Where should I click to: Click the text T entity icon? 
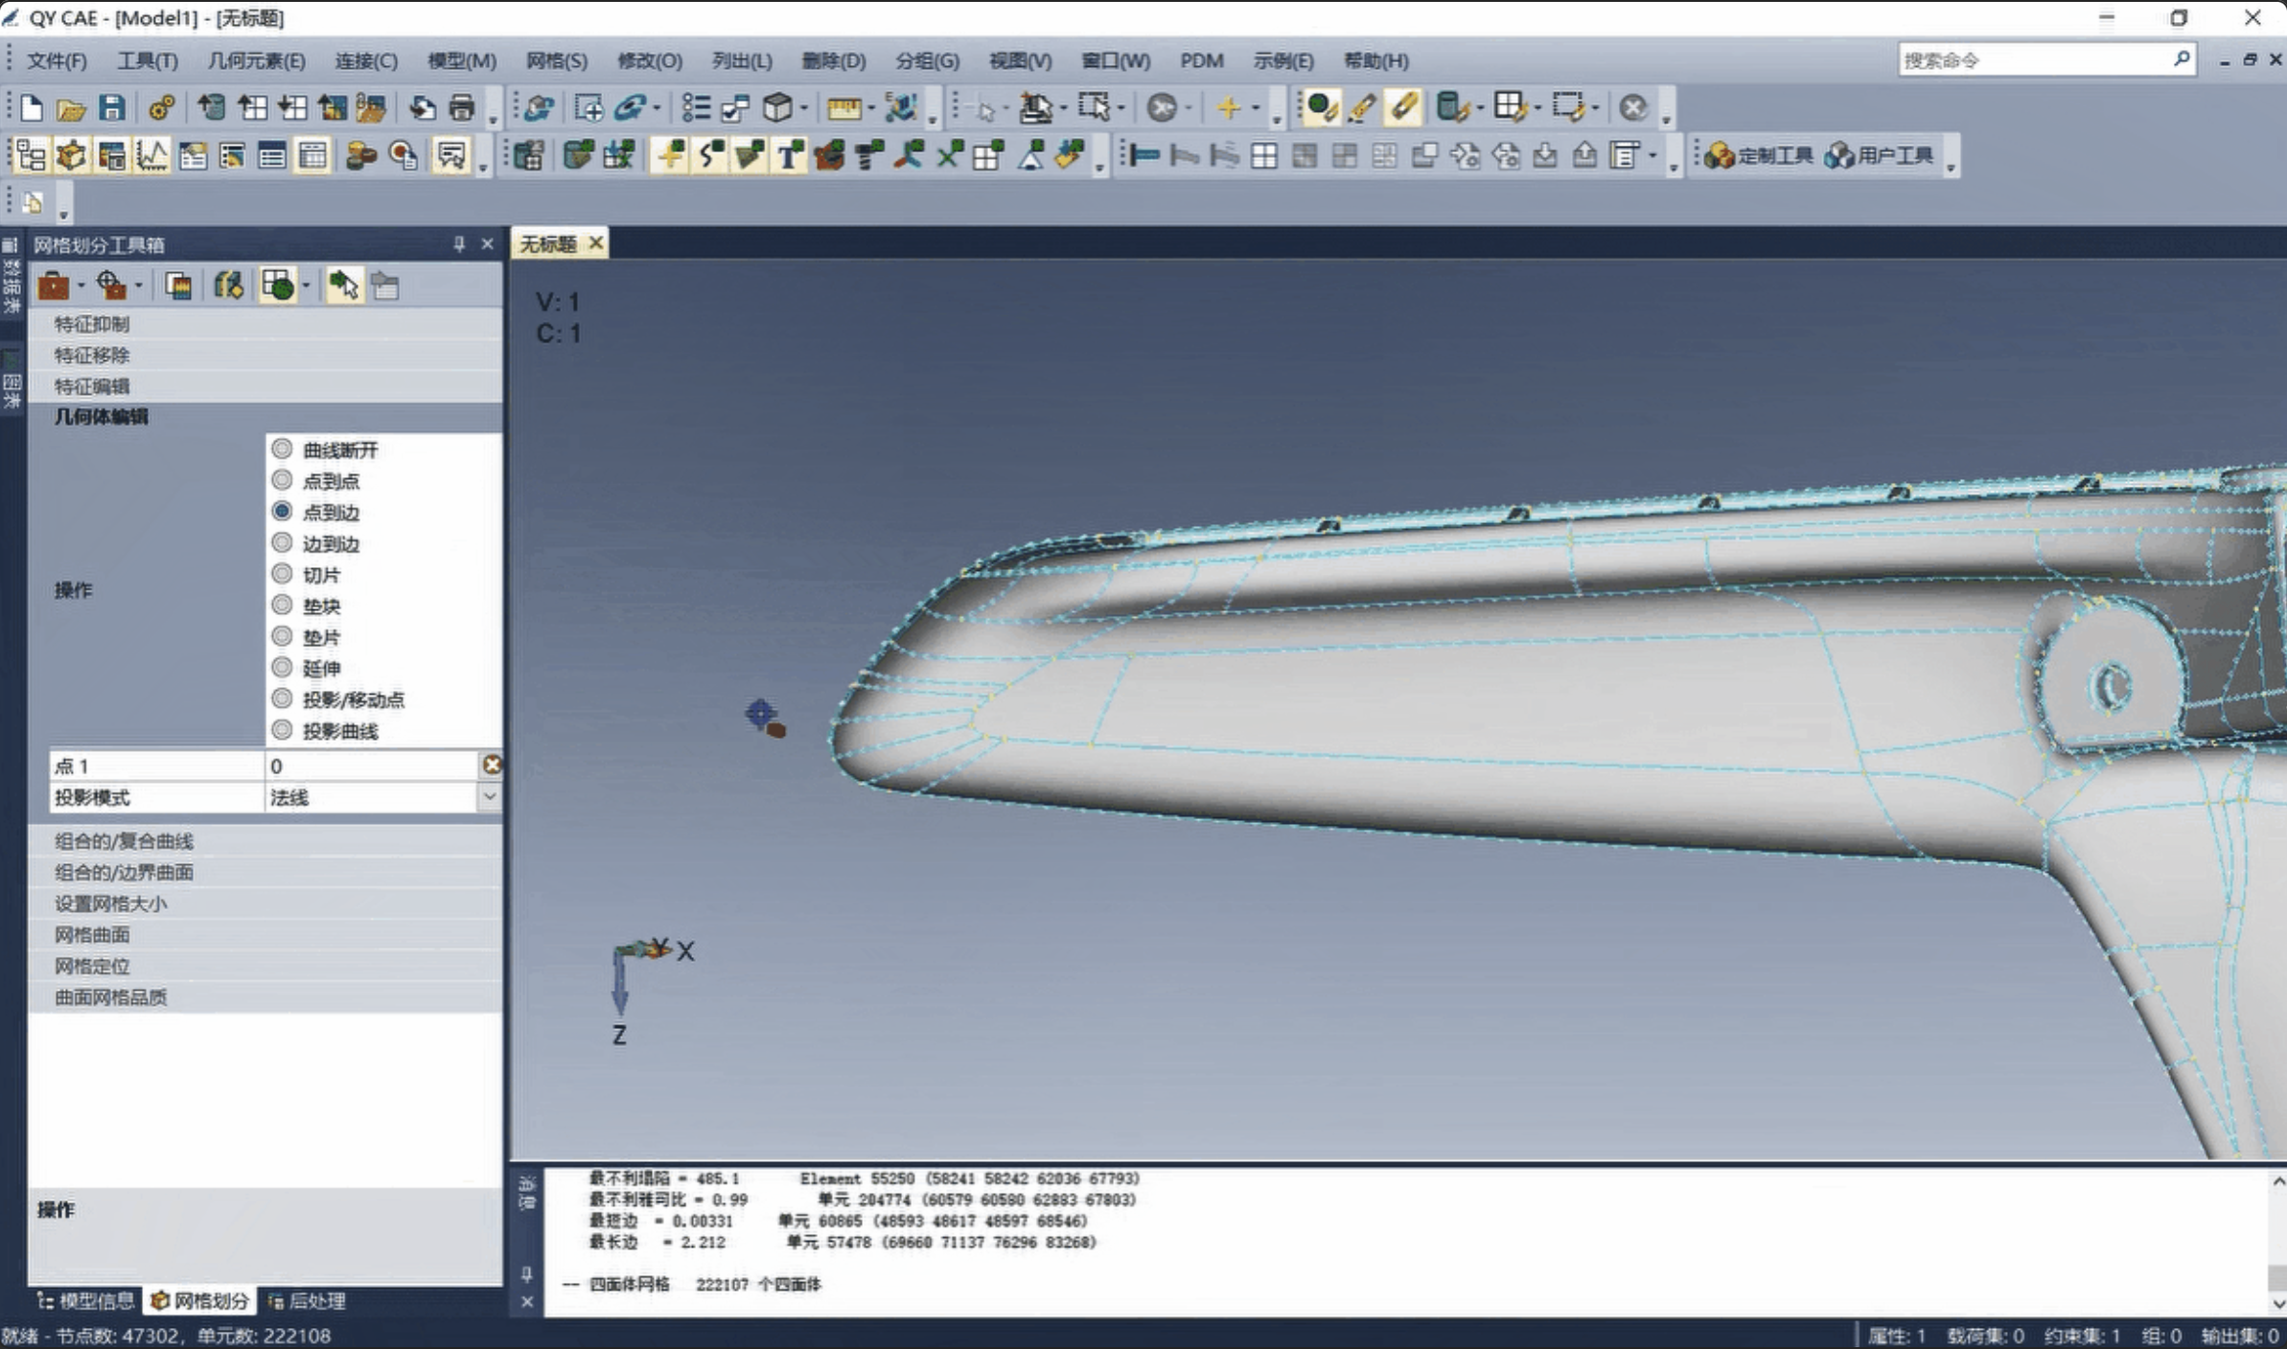[789, 155]
